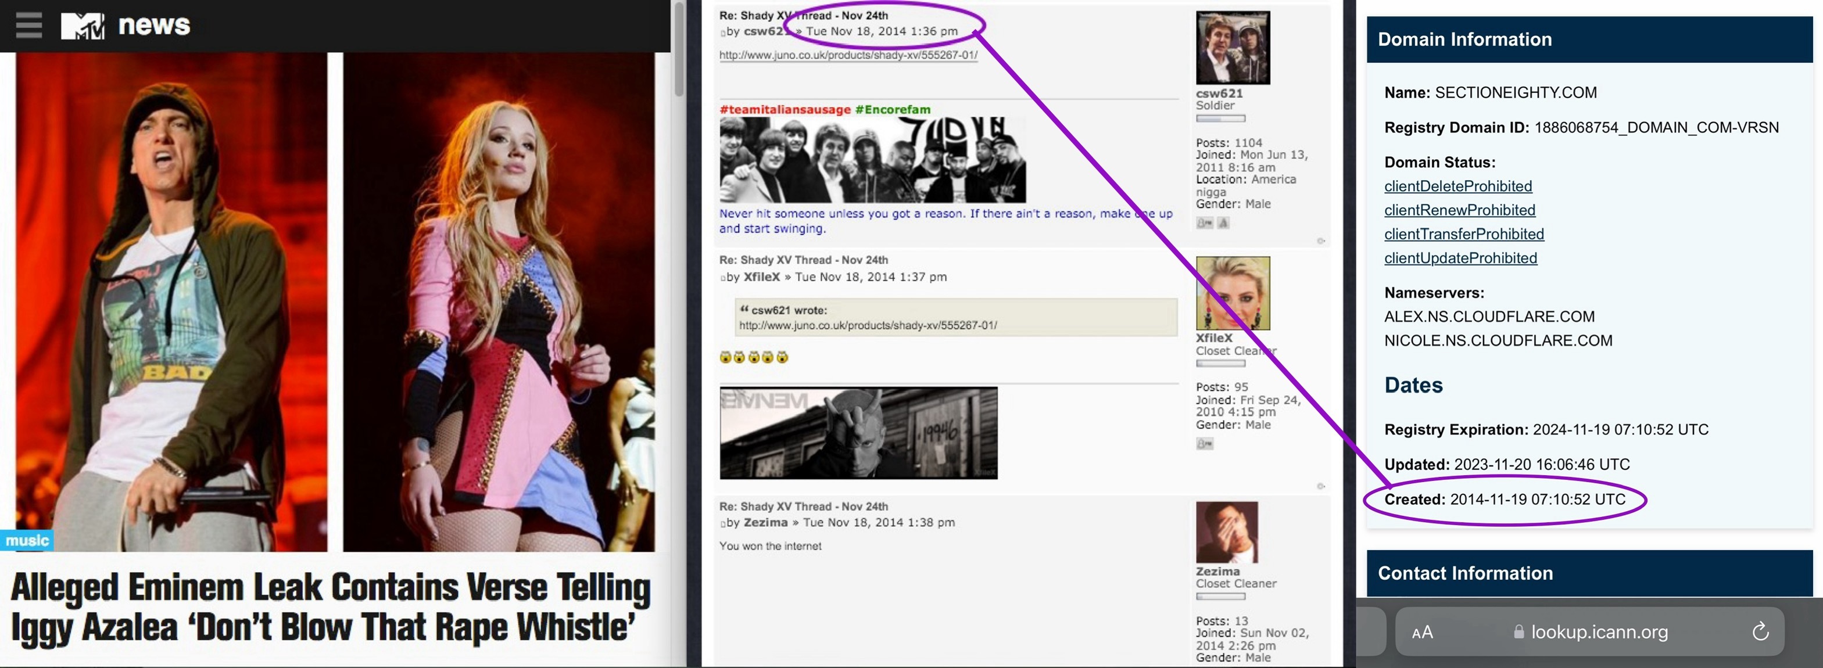Viewport: 1823px width, 668px height.
Task: Click the top arrow icon in csw621's post
Action: click(x=1320, y=241)
